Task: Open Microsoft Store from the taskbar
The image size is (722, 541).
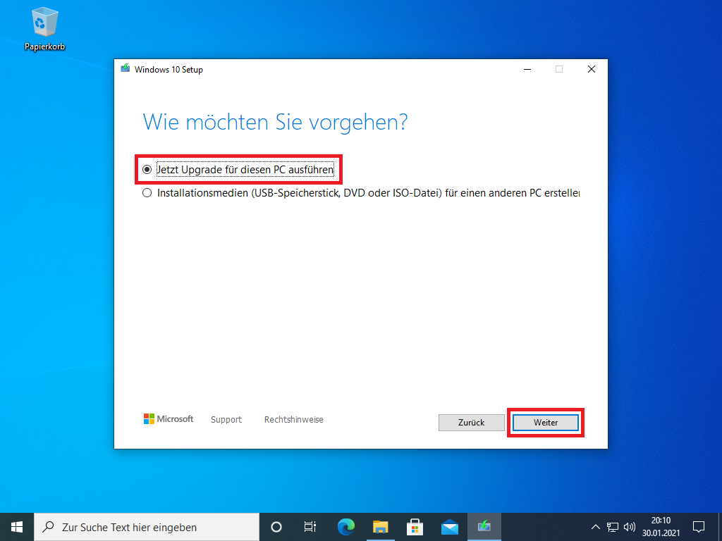Action: (x=415, y=527)
